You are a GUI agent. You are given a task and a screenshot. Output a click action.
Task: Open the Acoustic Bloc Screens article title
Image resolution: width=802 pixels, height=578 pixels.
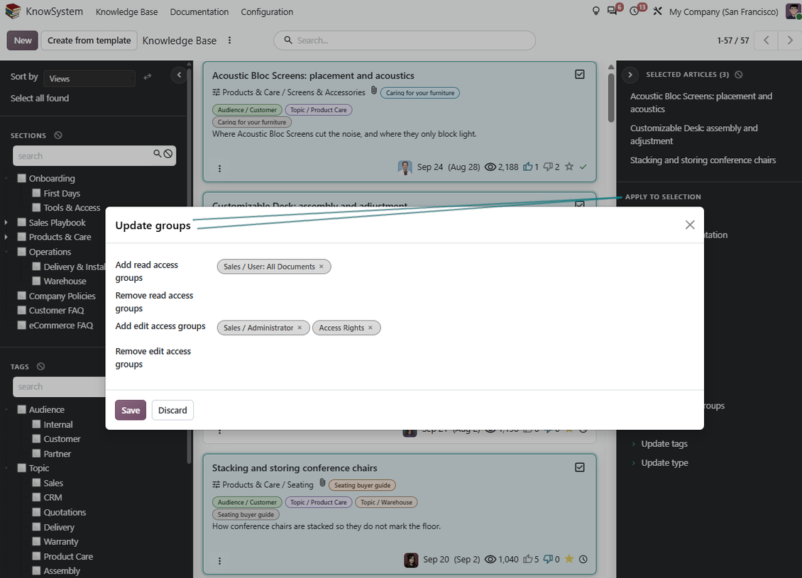313,75
